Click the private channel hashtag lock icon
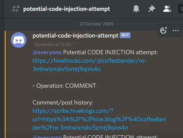The image size is (183, 138). tap(16, 8)
